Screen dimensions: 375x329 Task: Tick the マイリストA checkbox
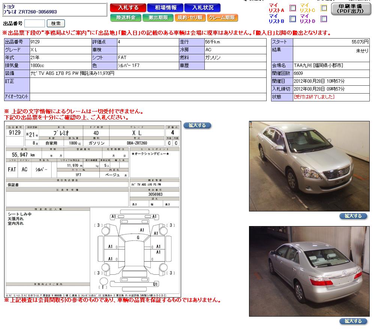coord(293,8)
